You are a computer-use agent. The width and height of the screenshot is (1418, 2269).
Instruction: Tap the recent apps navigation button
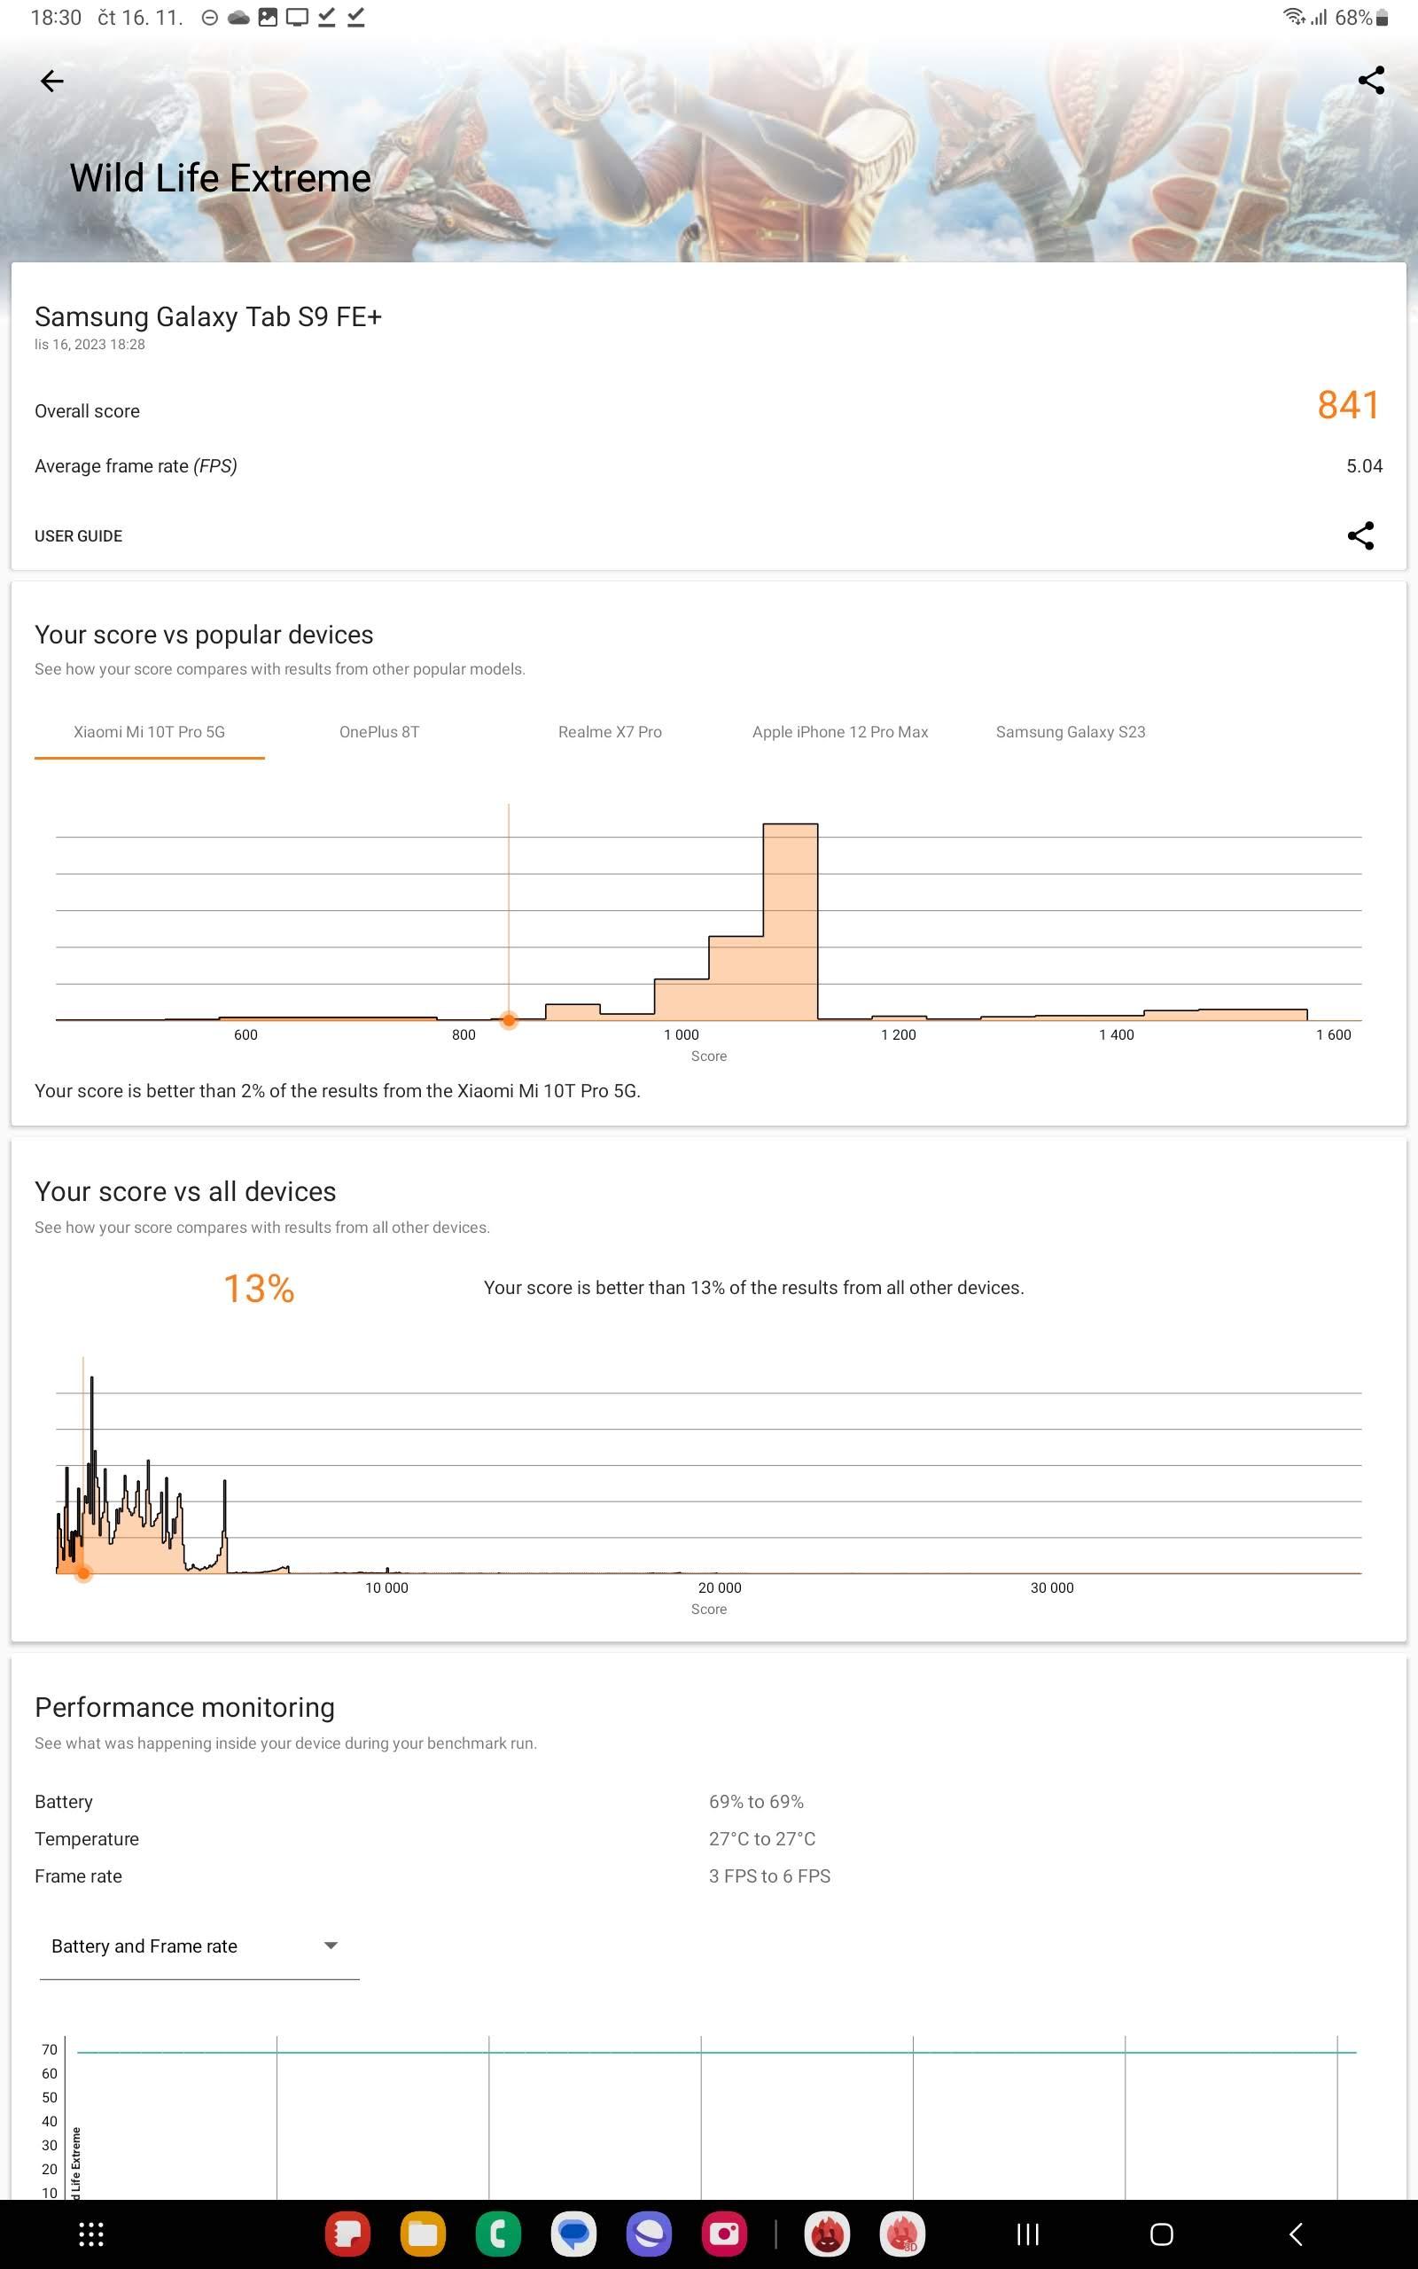(x=1028, y=2234)
